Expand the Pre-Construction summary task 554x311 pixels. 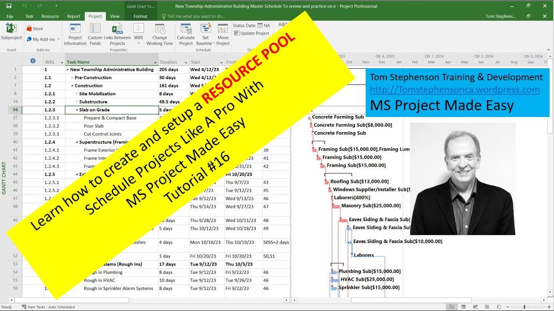pyautogui.click(x=72, y=78)
